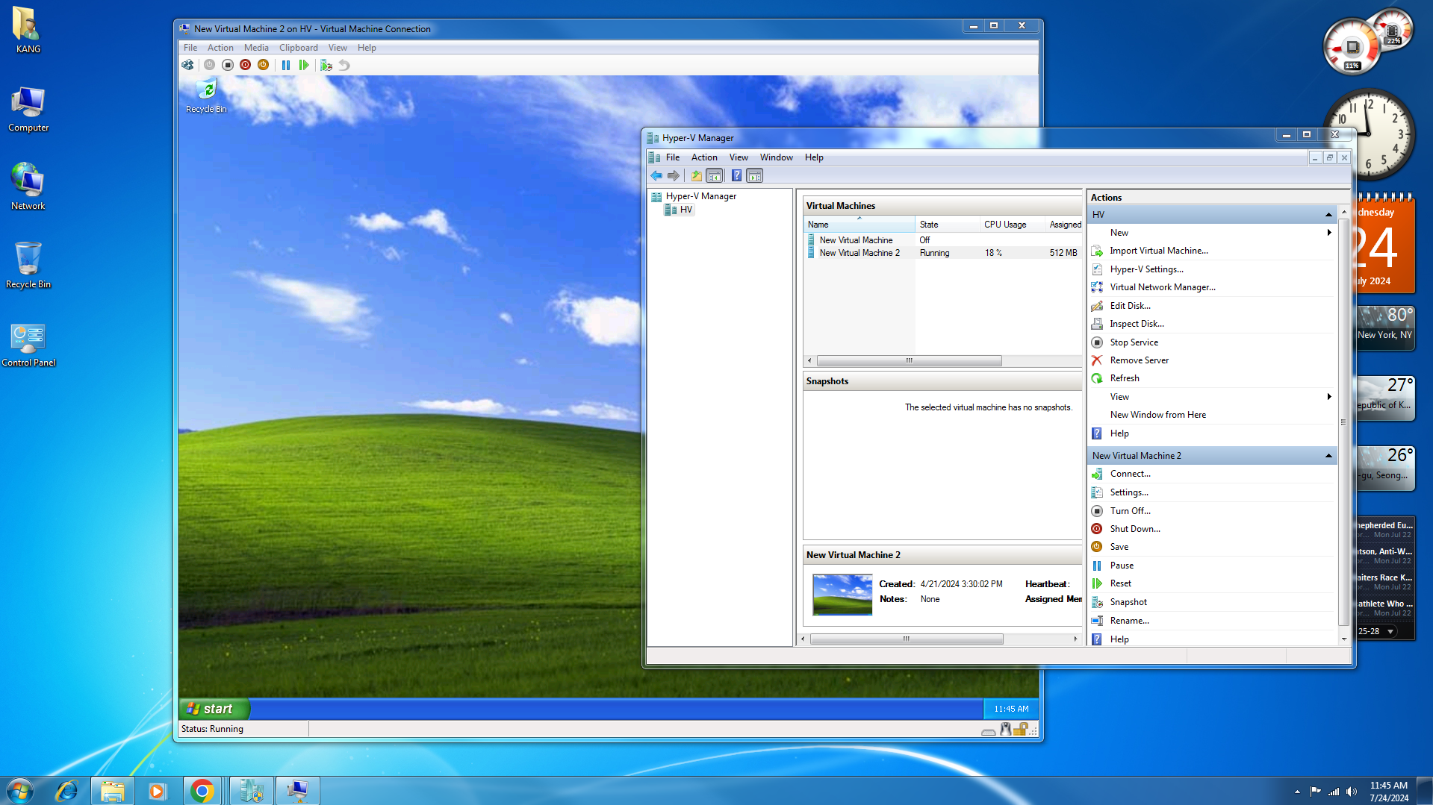Click Edit Disk action

pyautogui.click(x=1130, y=306)
